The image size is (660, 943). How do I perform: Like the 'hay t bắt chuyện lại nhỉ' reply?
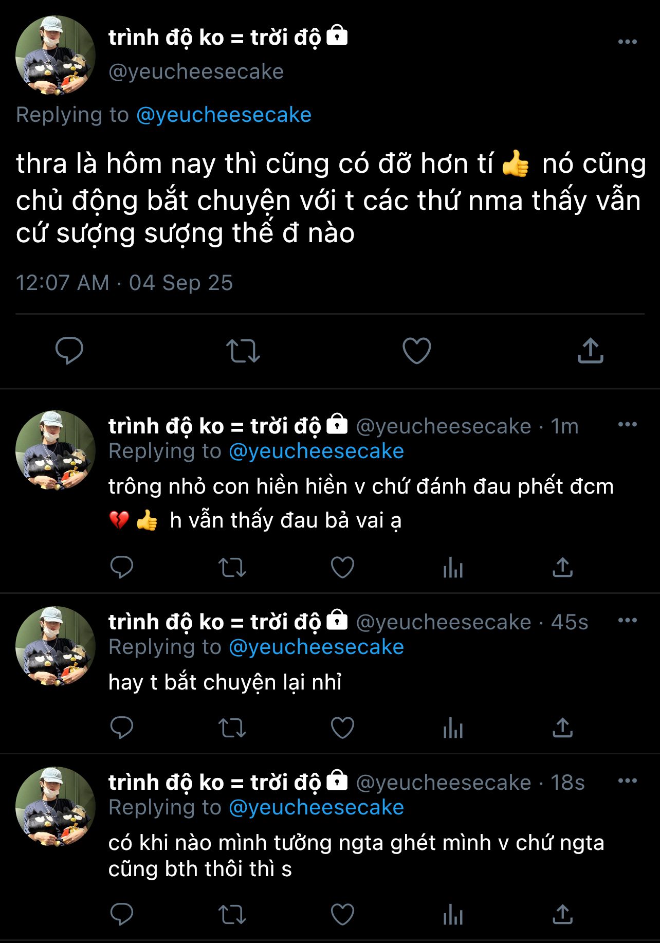[342, 728]
